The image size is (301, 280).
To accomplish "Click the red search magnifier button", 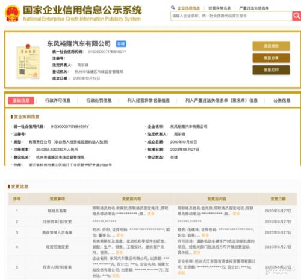I will coord(296,16).
